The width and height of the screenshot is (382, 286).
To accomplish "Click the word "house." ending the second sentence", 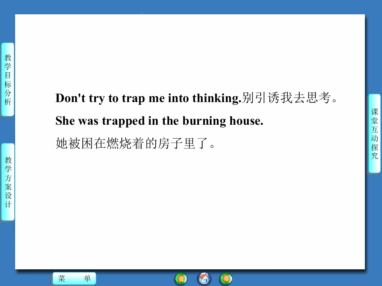I will [246, 121].
